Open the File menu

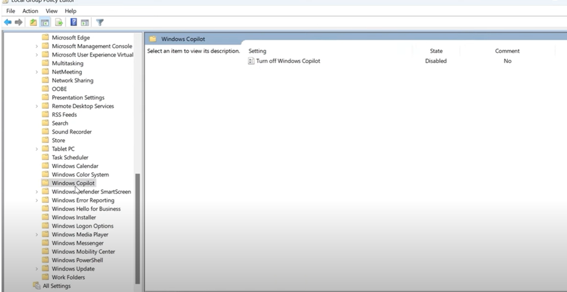tap(10, 11)
